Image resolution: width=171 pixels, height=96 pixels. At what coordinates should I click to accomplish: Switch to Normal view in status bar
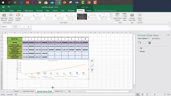coord(138,94)
